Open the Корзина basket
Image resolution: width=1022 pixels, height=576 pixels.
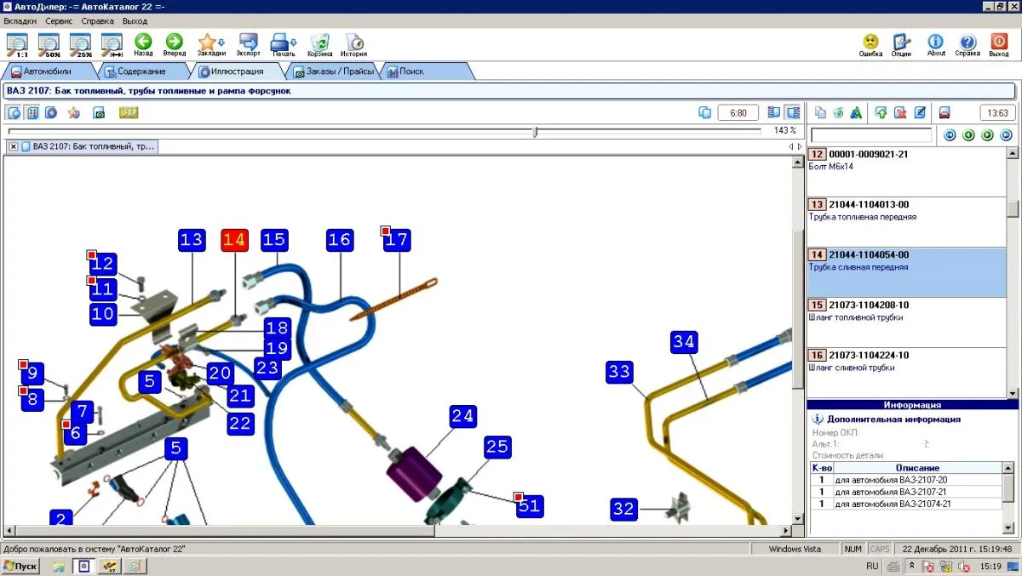320,44
